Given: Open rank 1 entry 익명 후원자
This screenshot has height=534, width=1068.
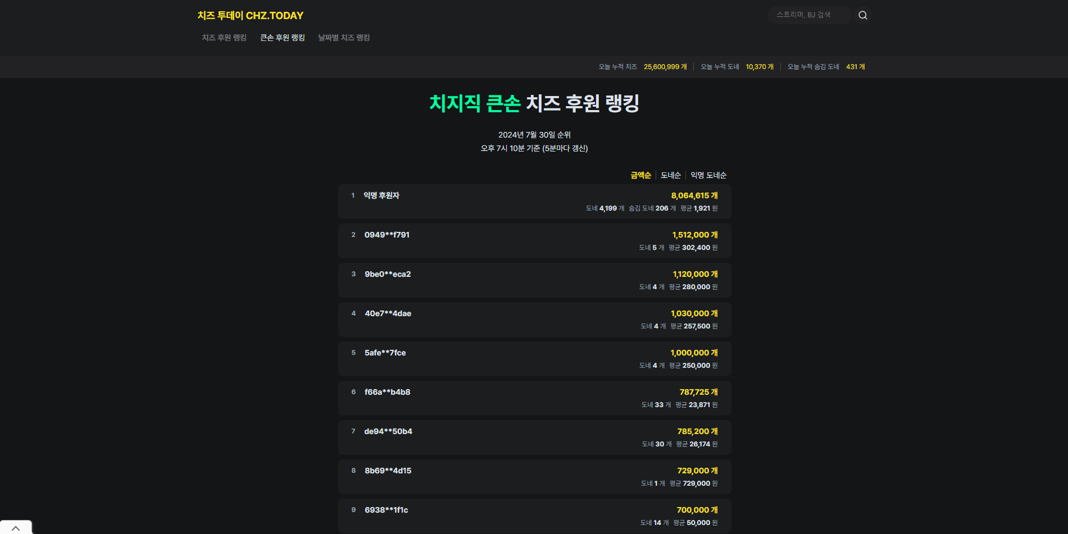Looking at the screenshot, I should [x=534, y=201].
